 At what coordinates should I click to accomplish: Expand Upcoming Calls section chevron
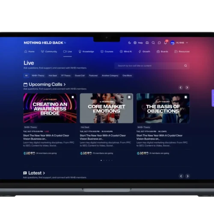(65, 84)
